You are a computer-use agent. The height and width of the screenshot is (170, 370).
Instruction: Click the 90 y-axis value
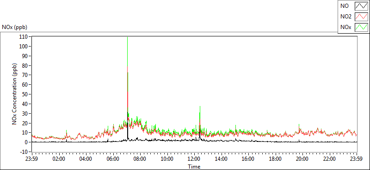point(25,56)
